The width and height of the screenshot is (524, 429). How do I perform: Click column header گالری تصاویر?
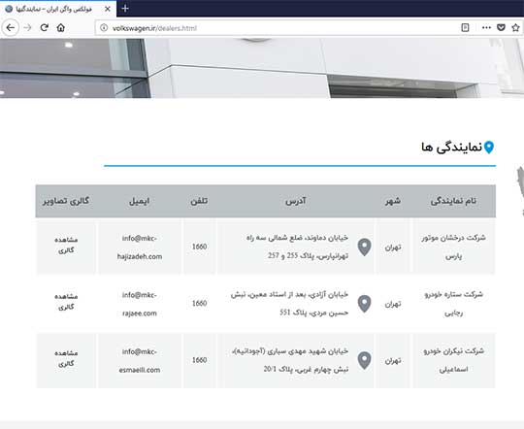coord(66,201)
